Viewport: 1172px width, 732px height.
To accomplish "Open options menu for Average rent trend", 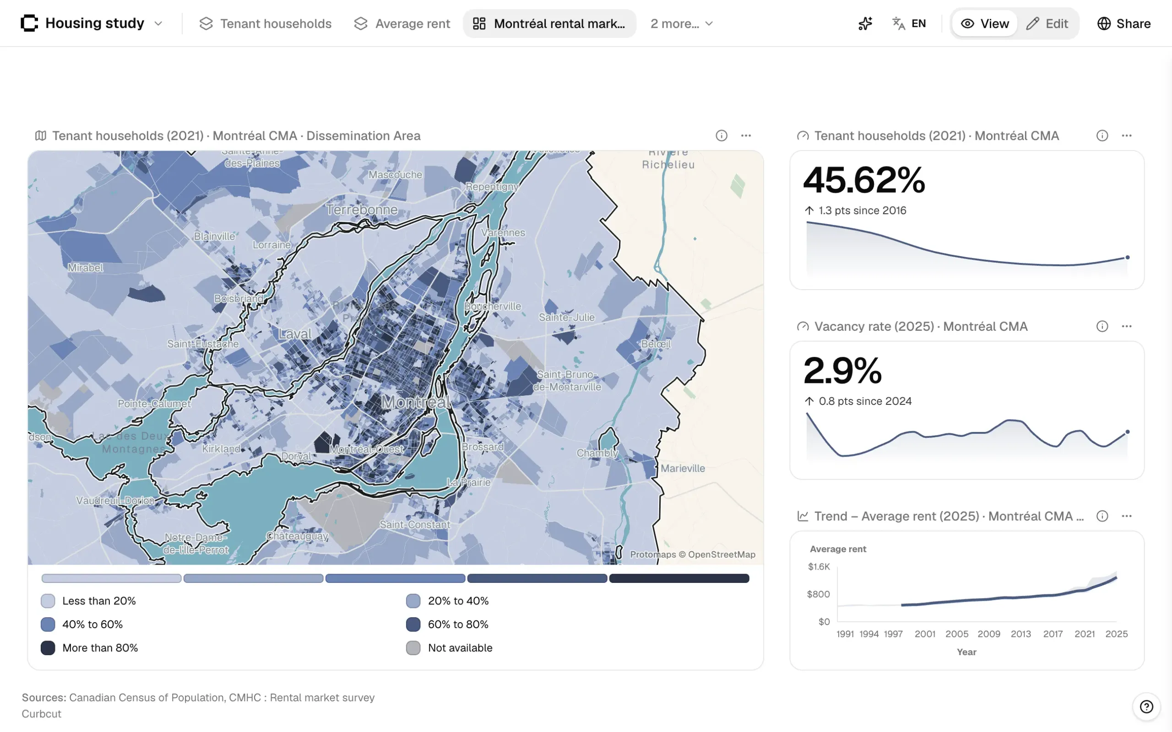I will (x=1127, y=516).
